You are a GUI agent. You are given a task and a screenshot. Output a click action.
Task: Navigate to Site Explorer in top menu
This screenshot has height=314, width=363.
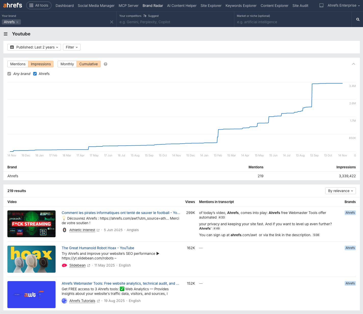(211, 6)
